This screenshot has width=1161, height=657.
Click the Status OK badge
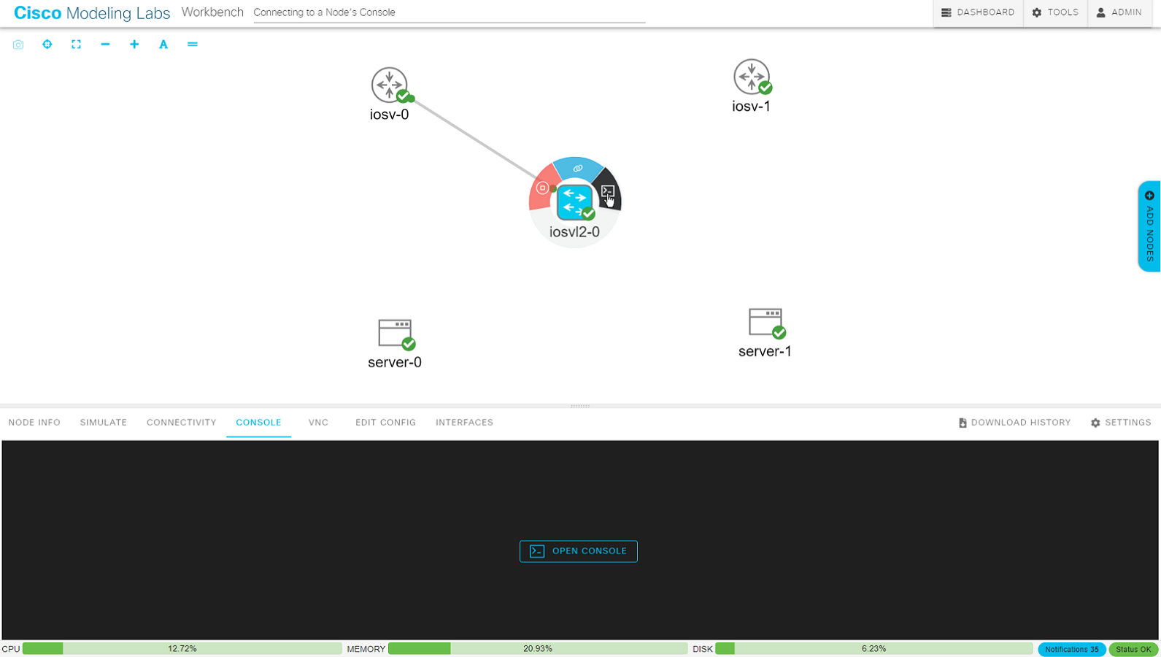tap(1133, 649)
